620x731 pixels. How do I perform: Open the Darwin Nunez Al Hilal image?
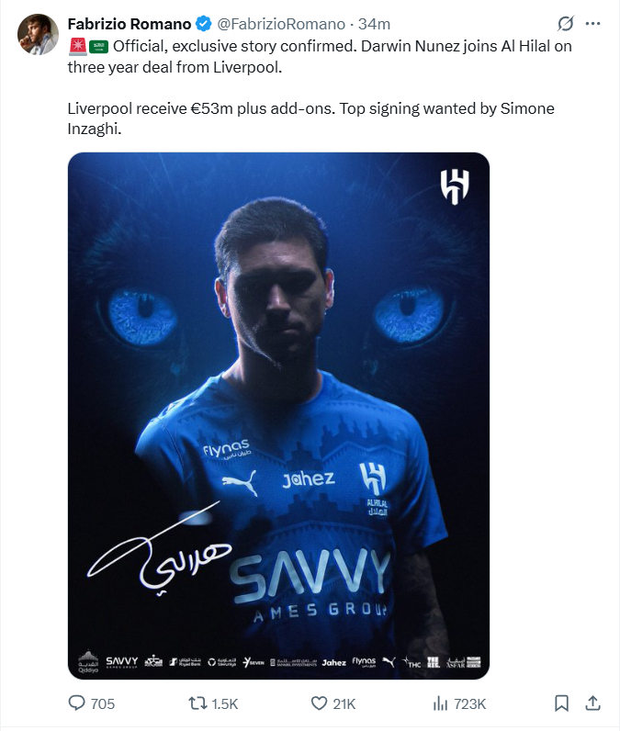[x=278, y=415]
